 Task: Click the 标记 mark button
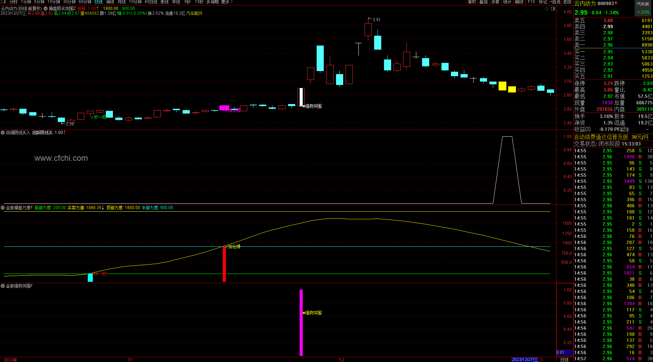[543, 2]
